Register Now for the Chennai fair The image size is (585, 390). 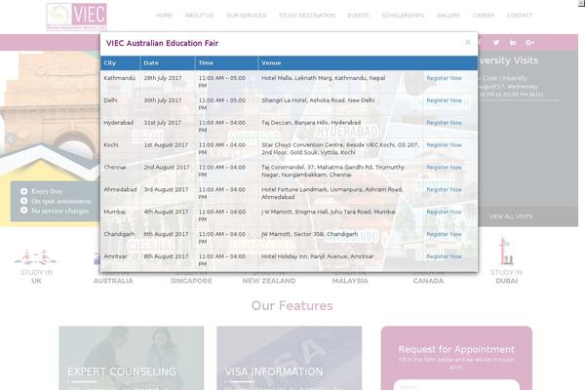444,167
